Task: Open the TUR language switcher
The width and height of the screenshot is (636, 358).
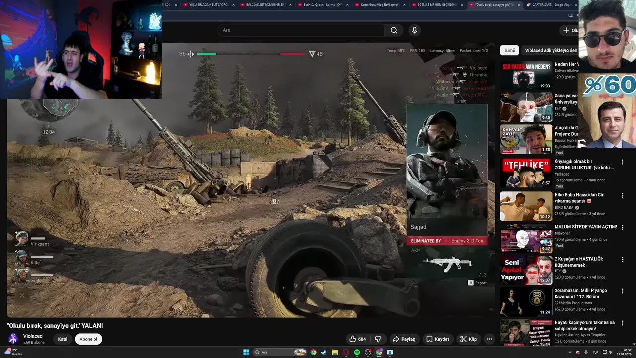Action: [595, 352]
